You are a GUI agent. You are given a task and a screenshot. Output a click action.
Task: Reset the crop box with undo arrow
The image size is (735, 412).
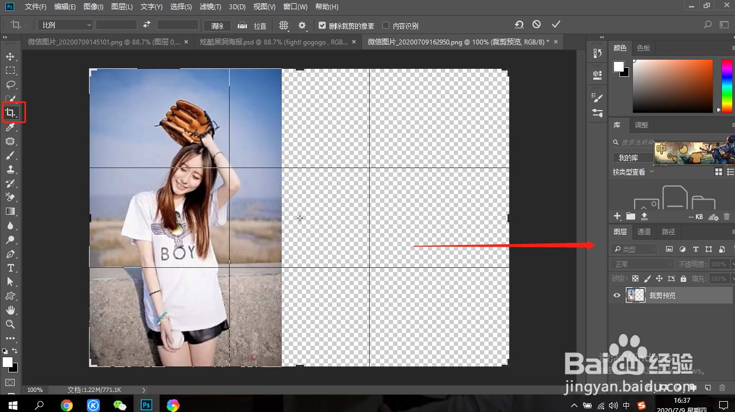pos(519,25)
